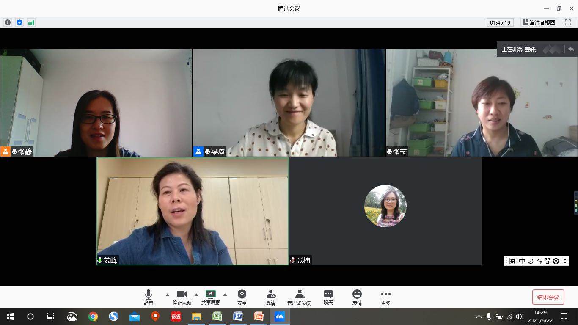The height and width of the screenshot is (325, 578).
Task: Switch to Excel in the taskbar
Action: pos(217,317)
